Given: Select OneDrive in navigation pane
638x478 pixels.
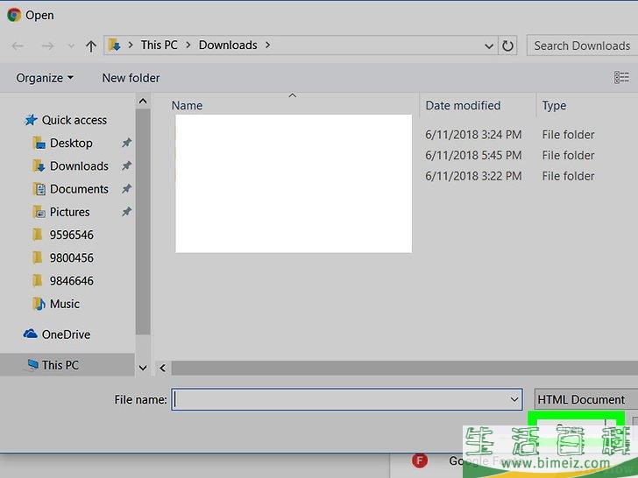Looking at the screenshot, I should [66, 334].
